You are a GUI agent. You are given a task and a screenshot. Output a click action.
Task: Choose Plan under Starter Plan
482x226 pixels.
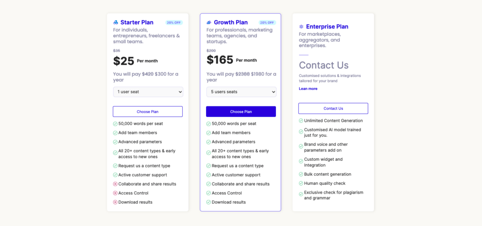[x=147, y=112]
